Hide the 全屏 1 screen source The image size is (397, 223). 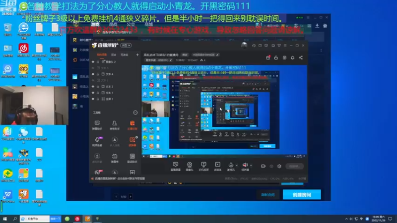tap(93, 99)
